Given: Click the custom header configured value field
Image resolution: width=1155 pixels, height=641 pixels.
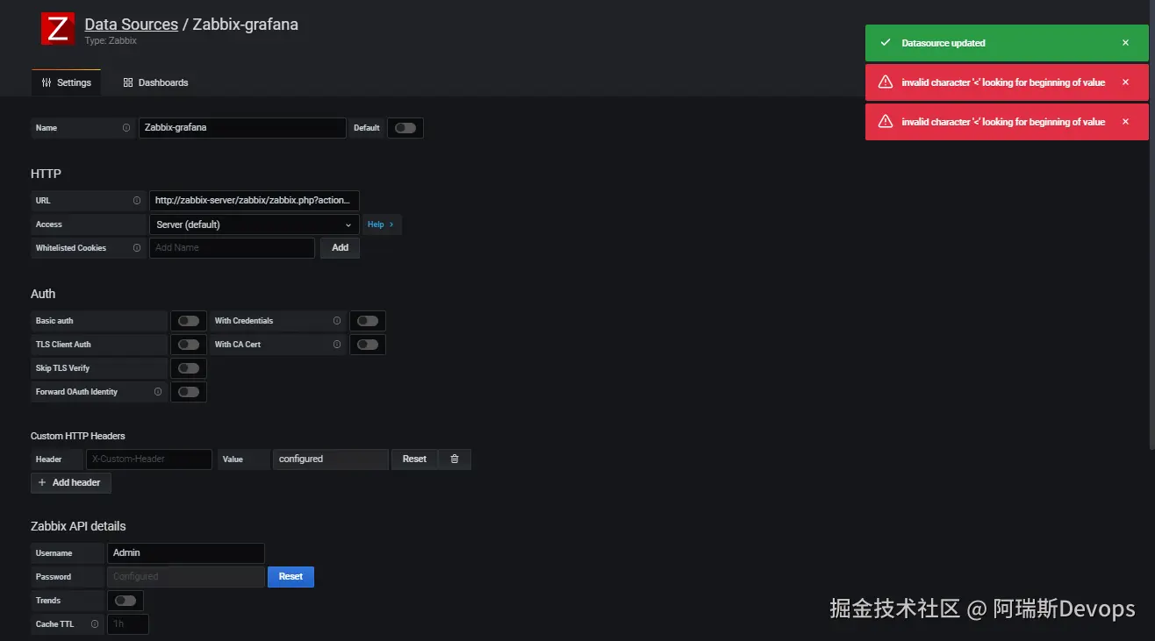Looking at the screenshot, I should point(331,459).
